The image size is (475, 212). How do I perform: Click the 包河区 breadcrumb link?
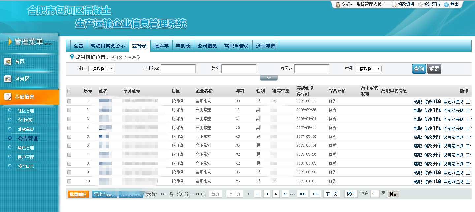click(116, 57)
